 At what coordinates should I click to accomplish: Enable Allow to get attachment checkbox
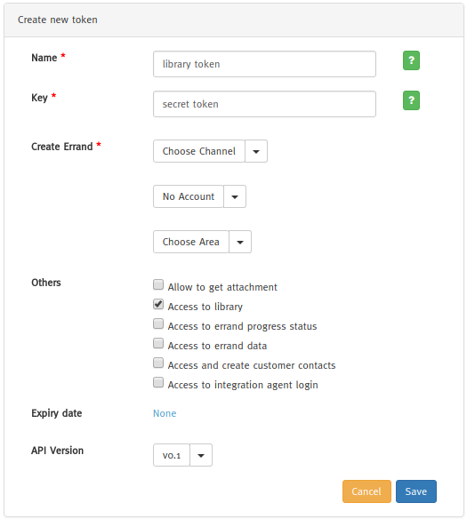click(x=158, y=284)
